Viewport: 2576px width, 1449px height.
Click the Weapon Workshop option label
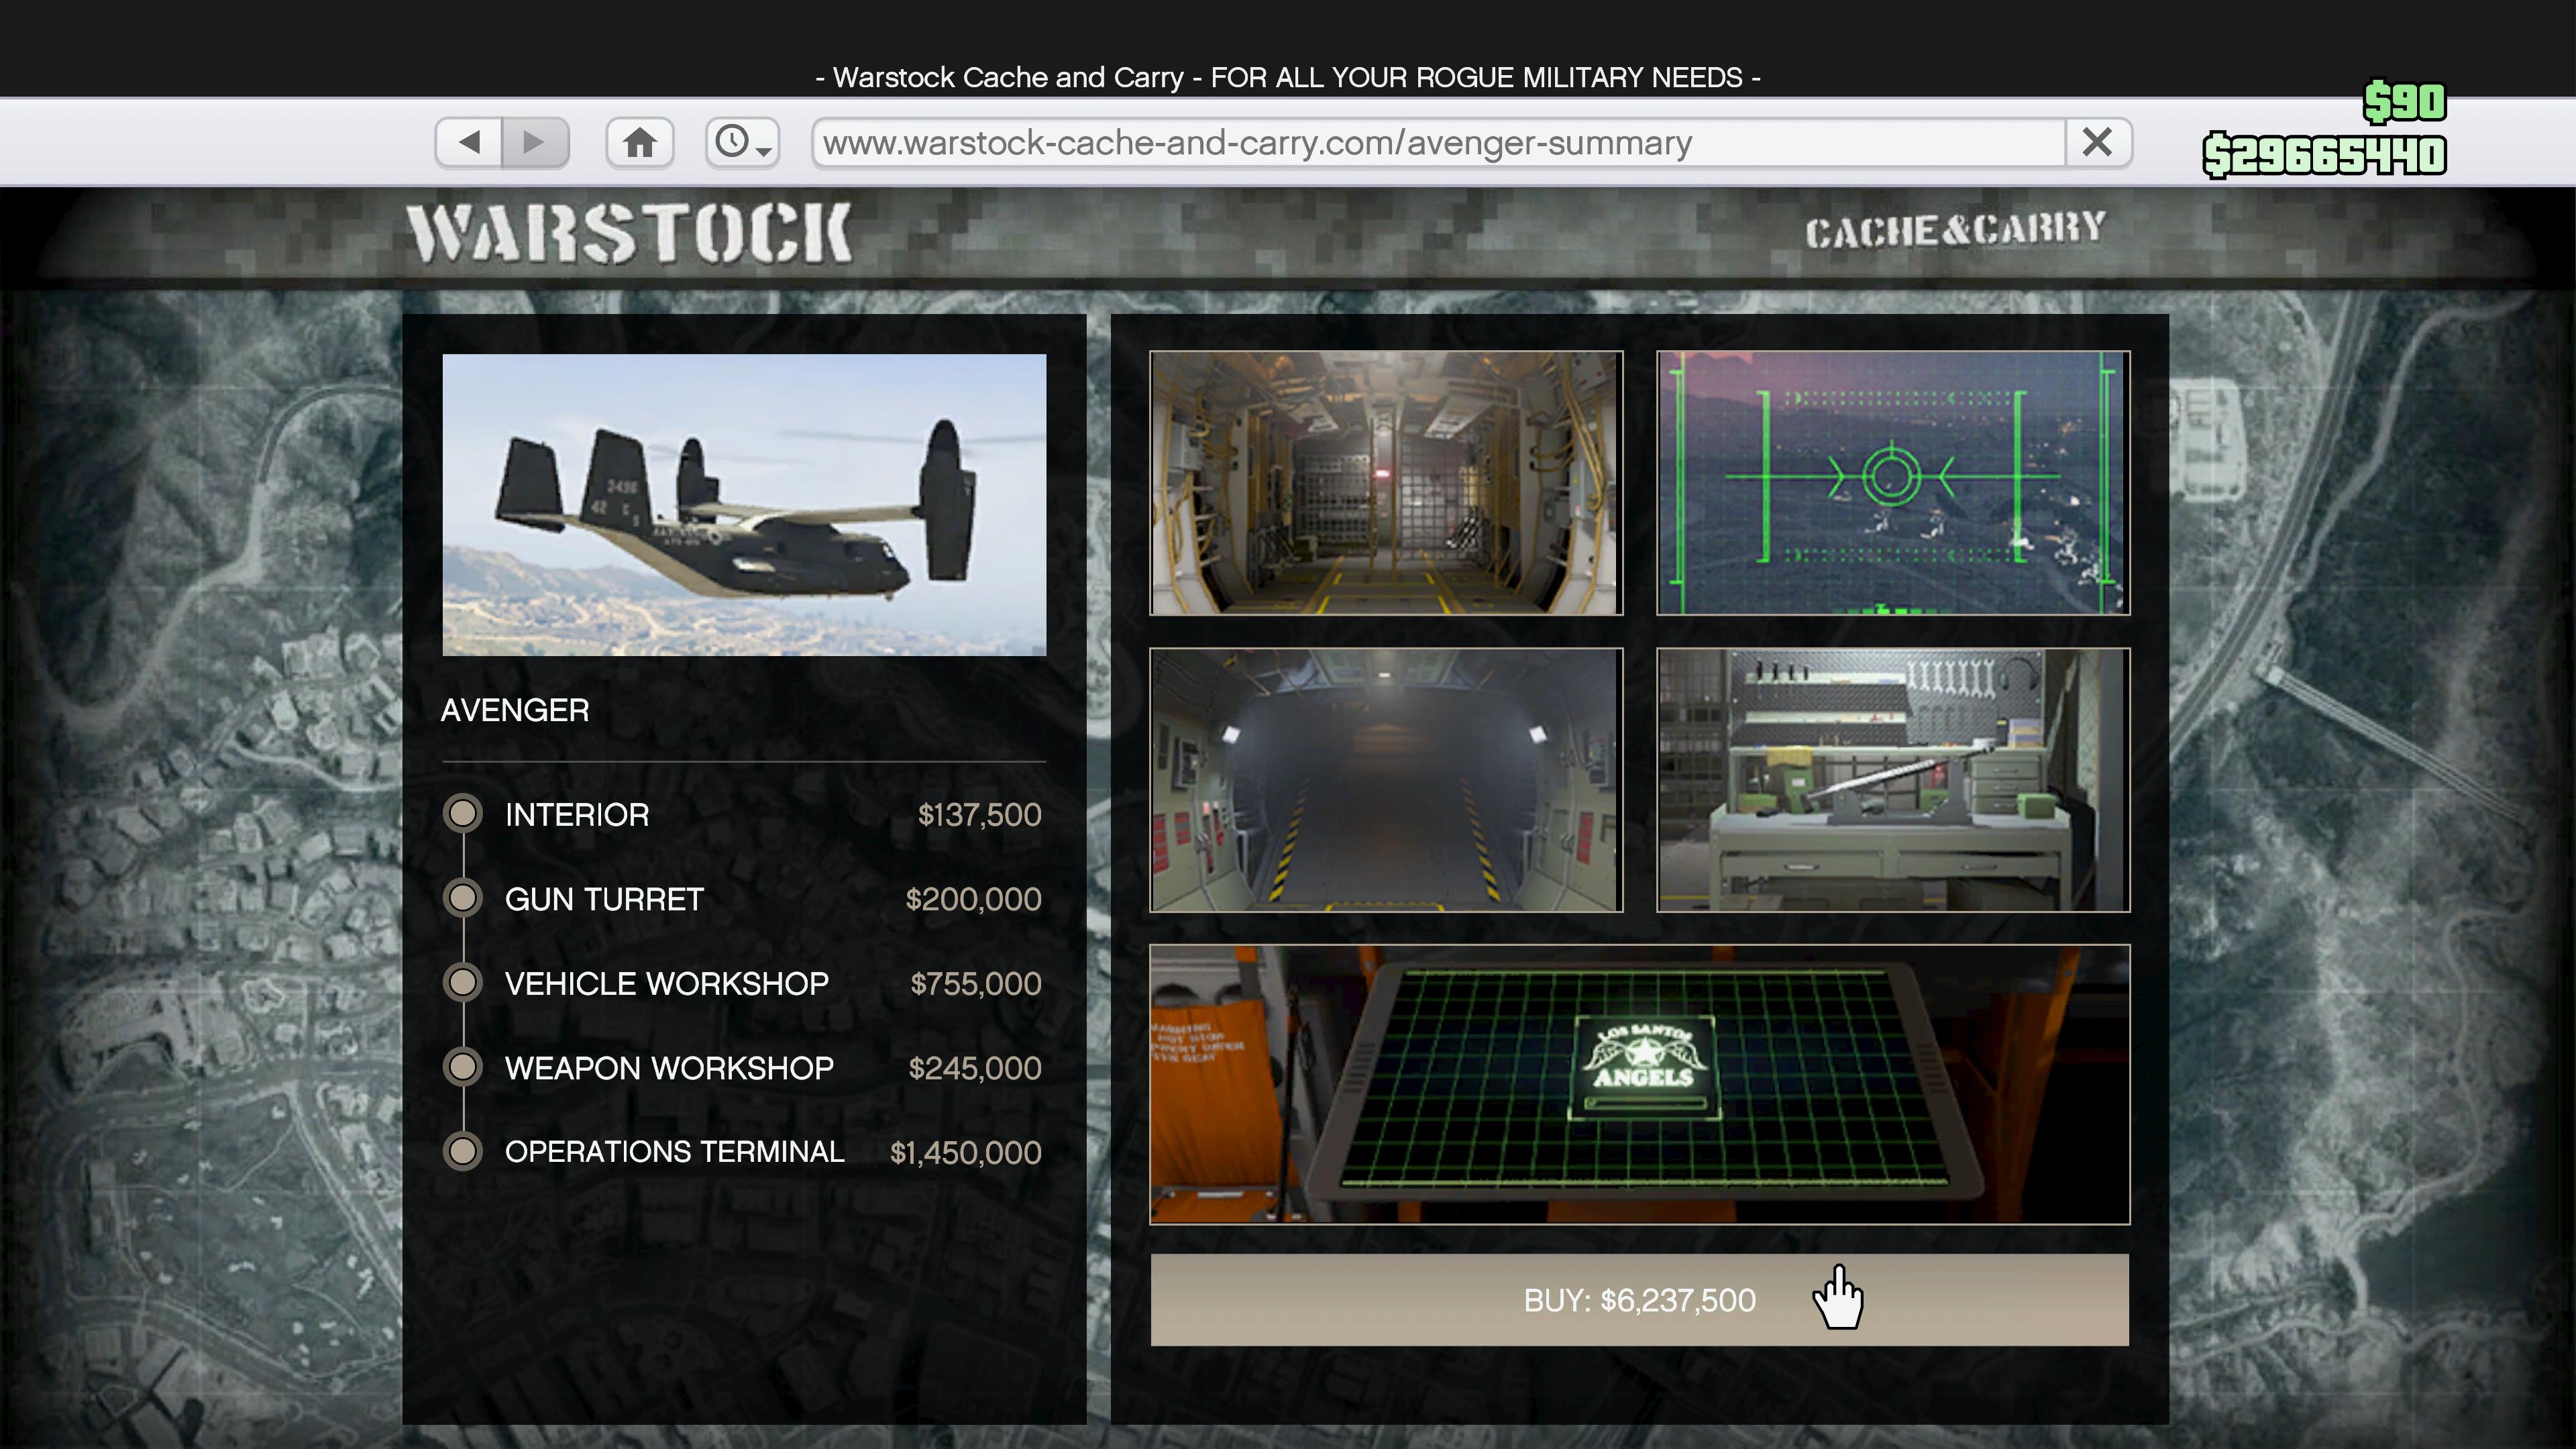(669, 1068)
